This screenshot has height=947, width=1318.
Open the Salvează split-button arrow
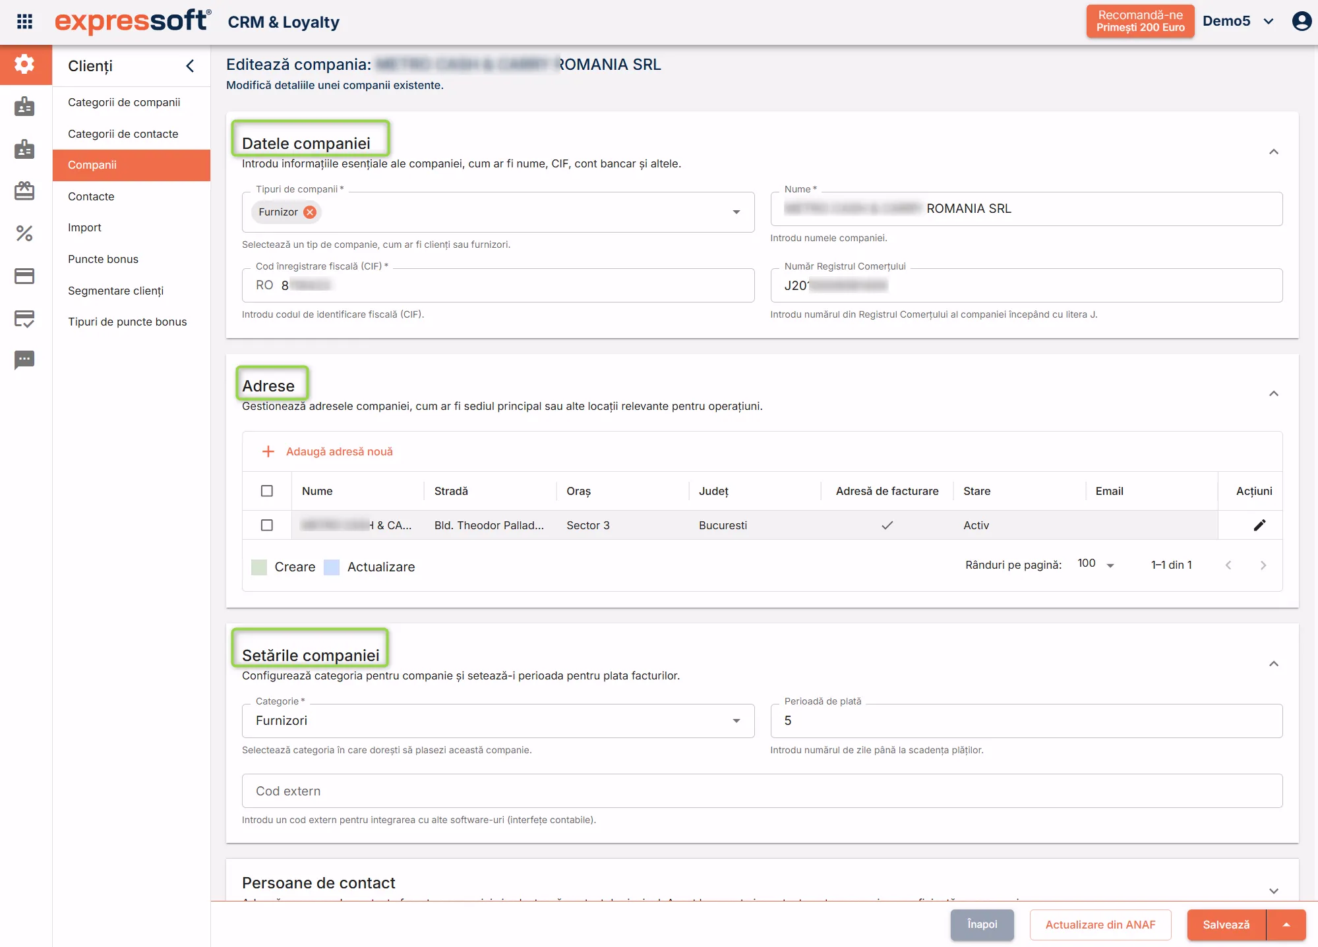(x=1286, y=925)
